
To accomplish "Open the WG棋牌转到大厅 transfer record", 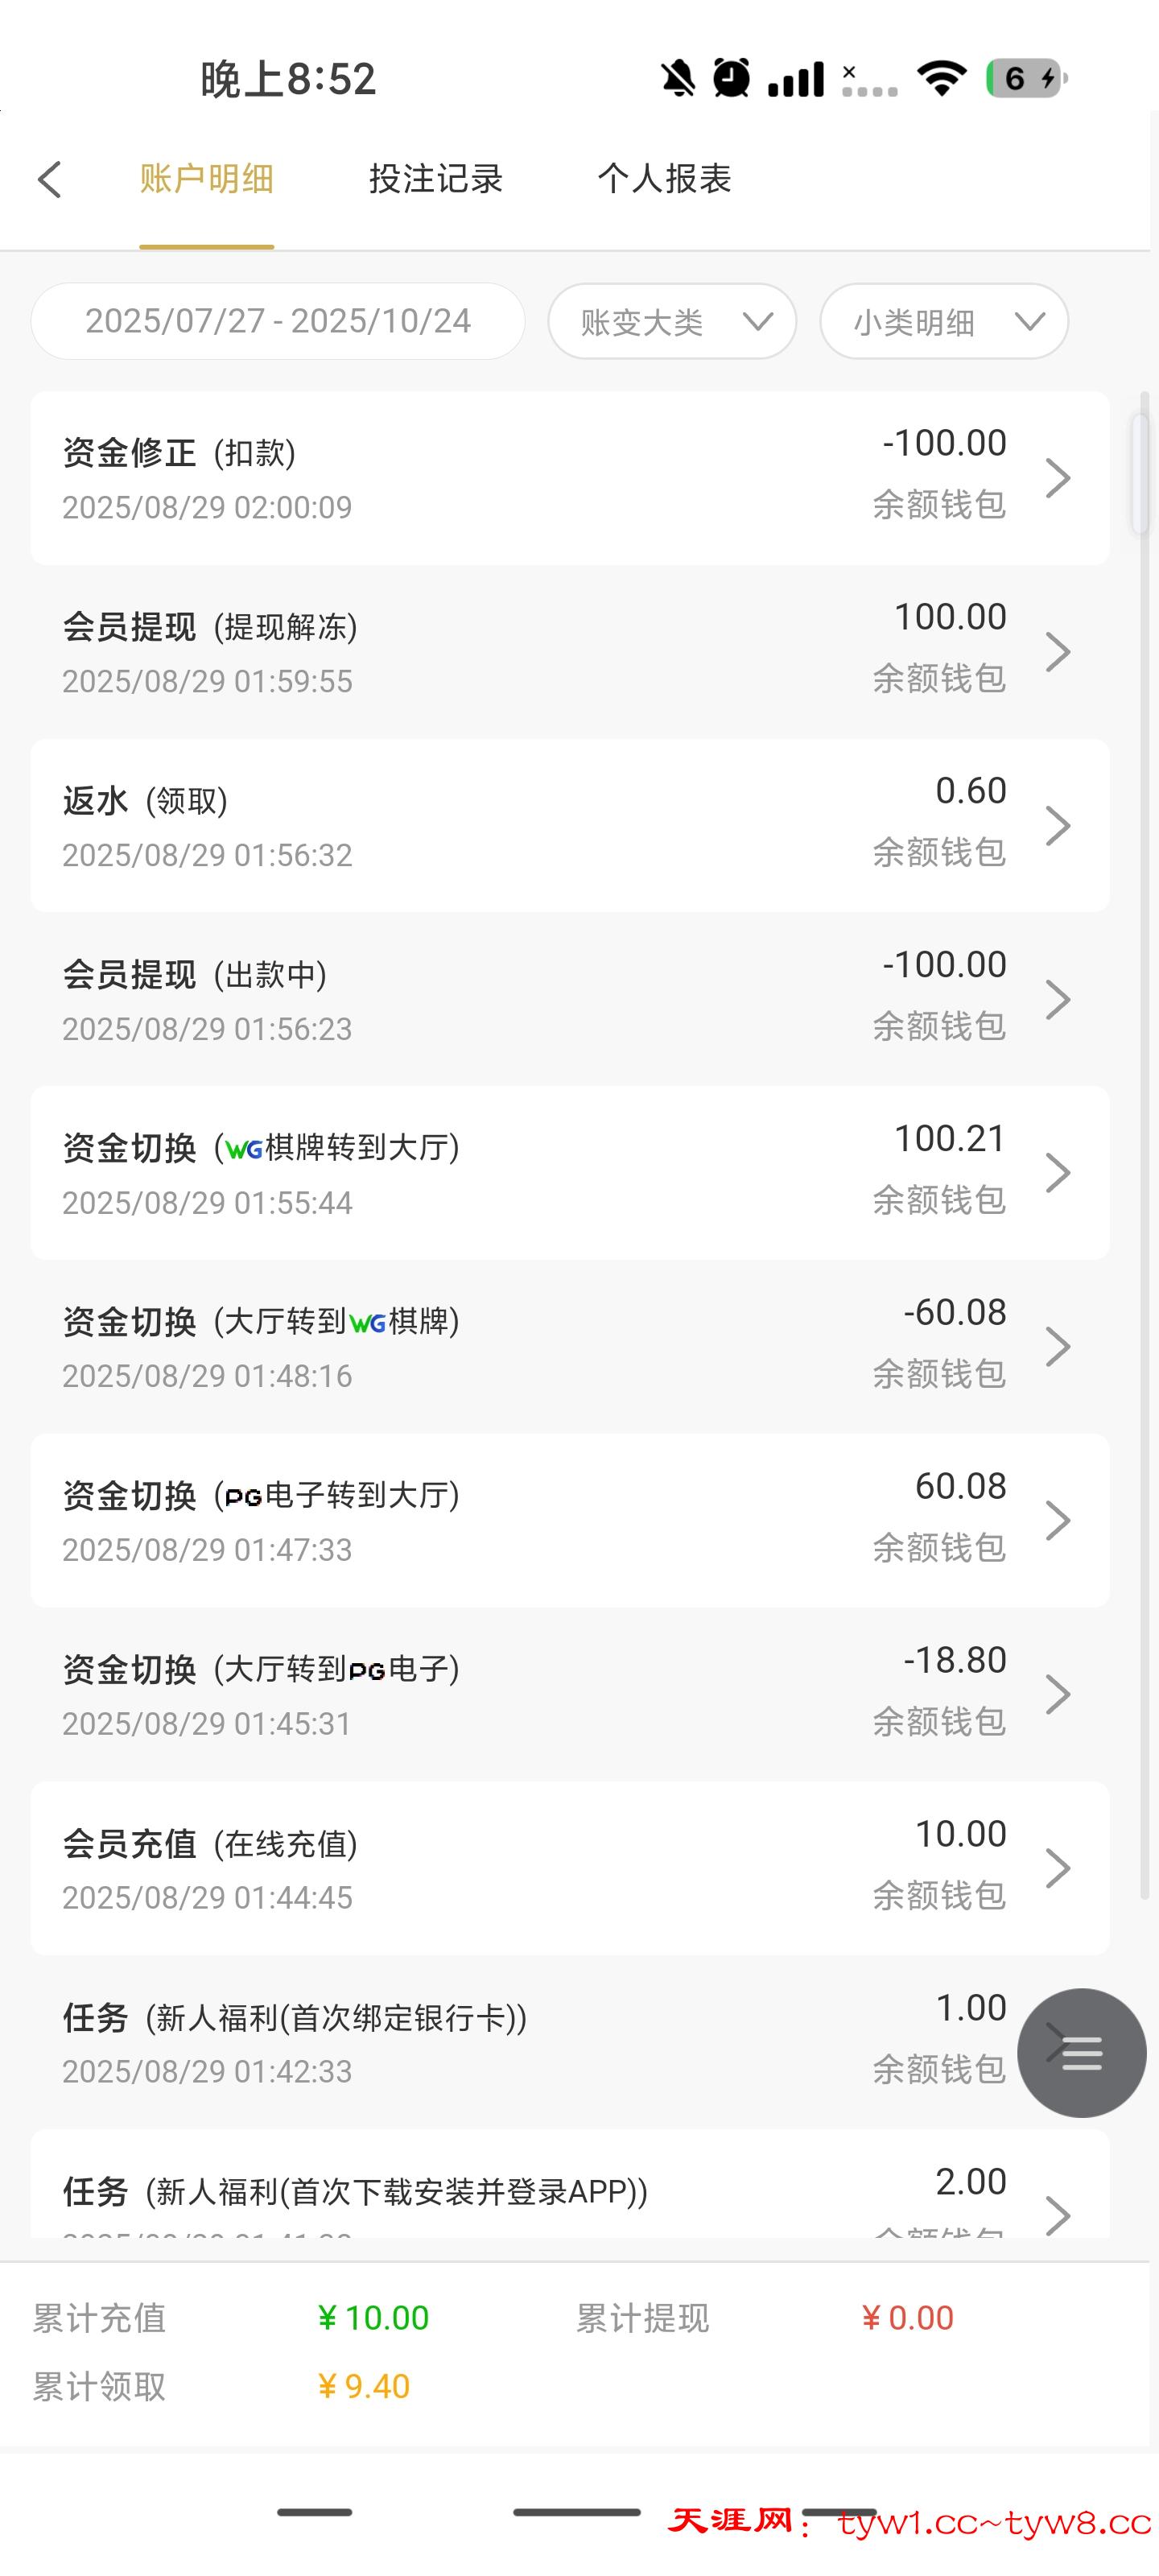I will click(570, 1173).
